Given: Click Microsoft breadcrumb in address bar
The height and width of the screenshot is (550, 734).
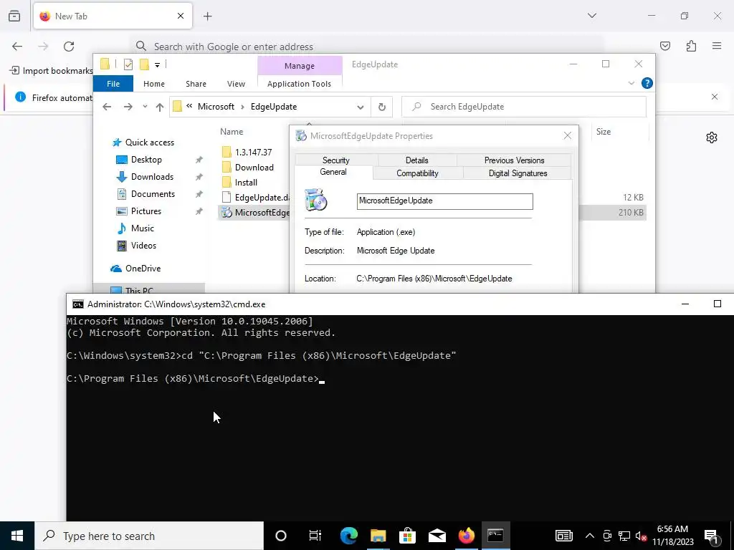Looking at the screenshot, I should coord(216,107).
